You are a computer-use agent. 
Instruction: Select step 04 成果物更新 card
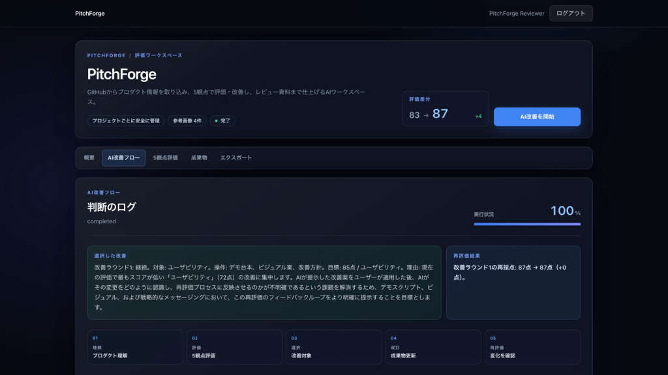[x=433, y=347]
